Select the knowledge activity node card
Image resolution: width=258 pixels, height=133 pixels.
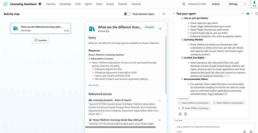point(40,28)
